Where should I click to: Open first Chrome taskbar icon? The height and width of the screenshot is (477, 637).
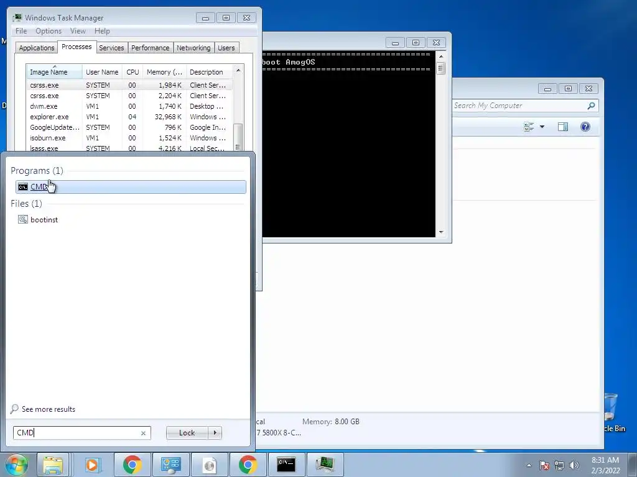click(x=132, y=465)
